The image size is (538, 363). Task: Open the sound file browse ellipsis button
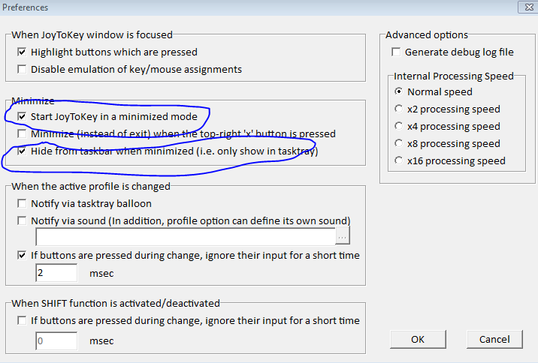pyautogui.click(x=343, y=237)
